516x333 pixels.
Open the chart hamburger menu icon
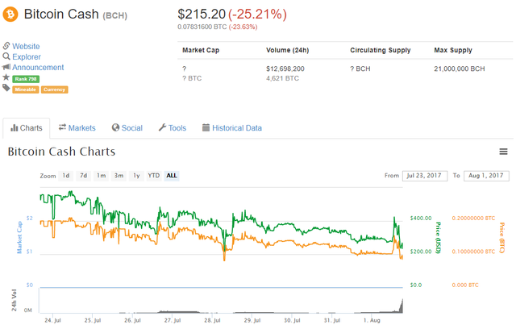coord(503,152)
